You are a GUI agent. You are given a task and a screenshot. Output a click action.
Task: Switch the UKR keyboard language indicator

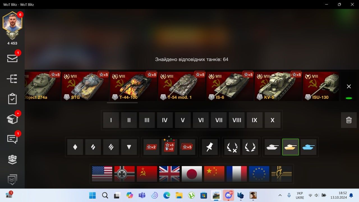pos(300,195)
